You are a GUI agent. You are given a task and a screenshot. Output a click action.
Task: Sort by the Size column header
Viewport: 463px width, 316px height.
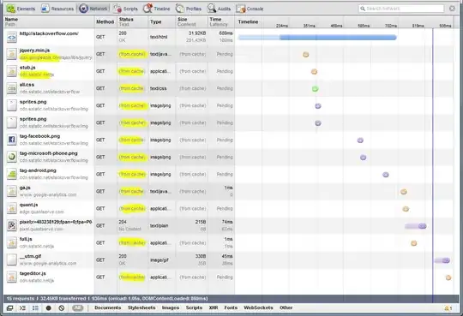(x=191, y=21)
